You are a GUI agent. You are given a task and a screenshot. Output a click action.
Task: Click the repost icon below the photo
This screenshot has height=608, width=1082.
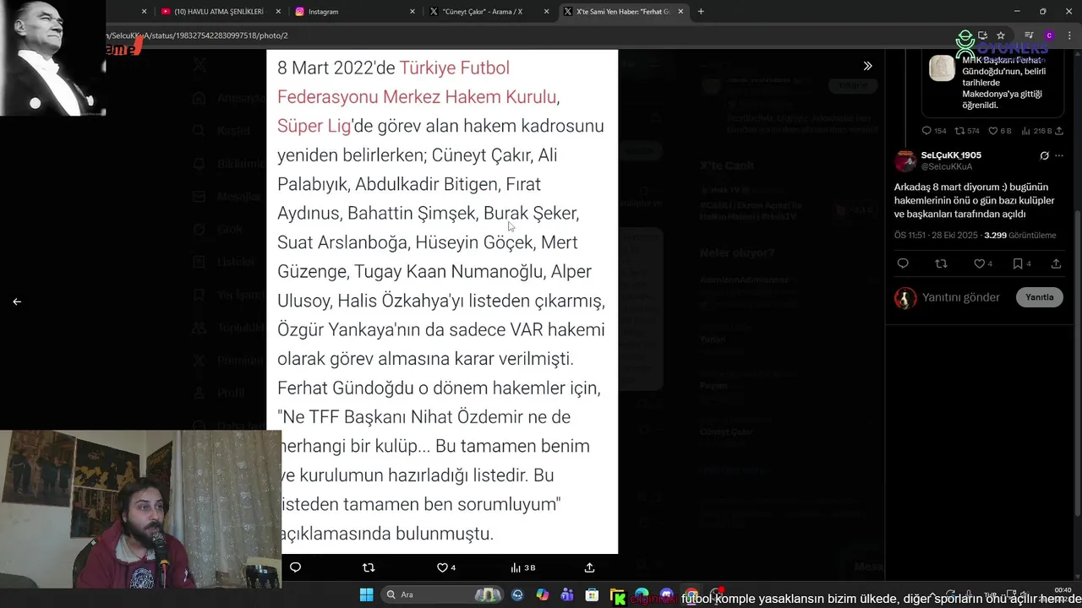[x=368, y=567]
